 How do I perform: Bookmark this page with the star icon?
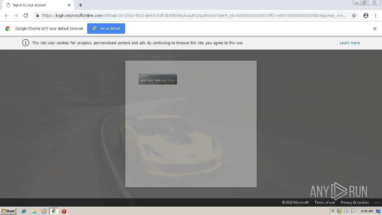point(354,16)
